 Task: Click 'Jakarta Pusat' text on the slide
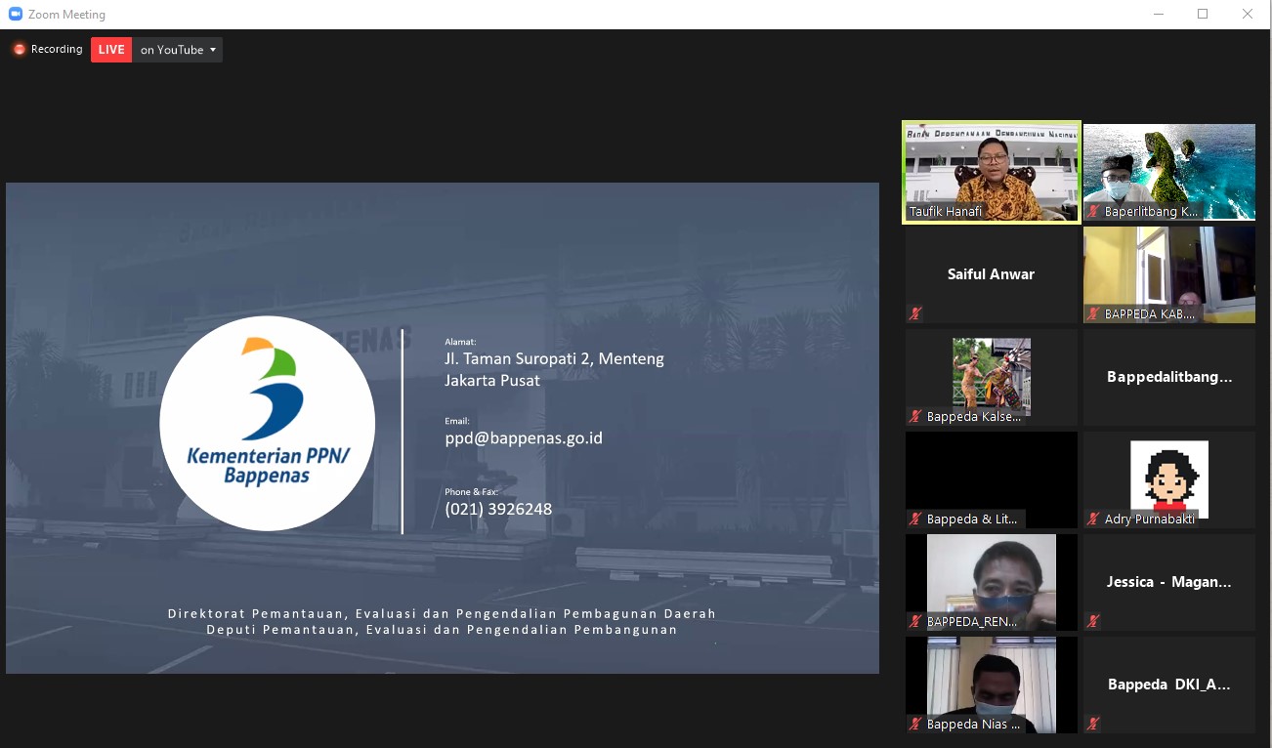492,381
